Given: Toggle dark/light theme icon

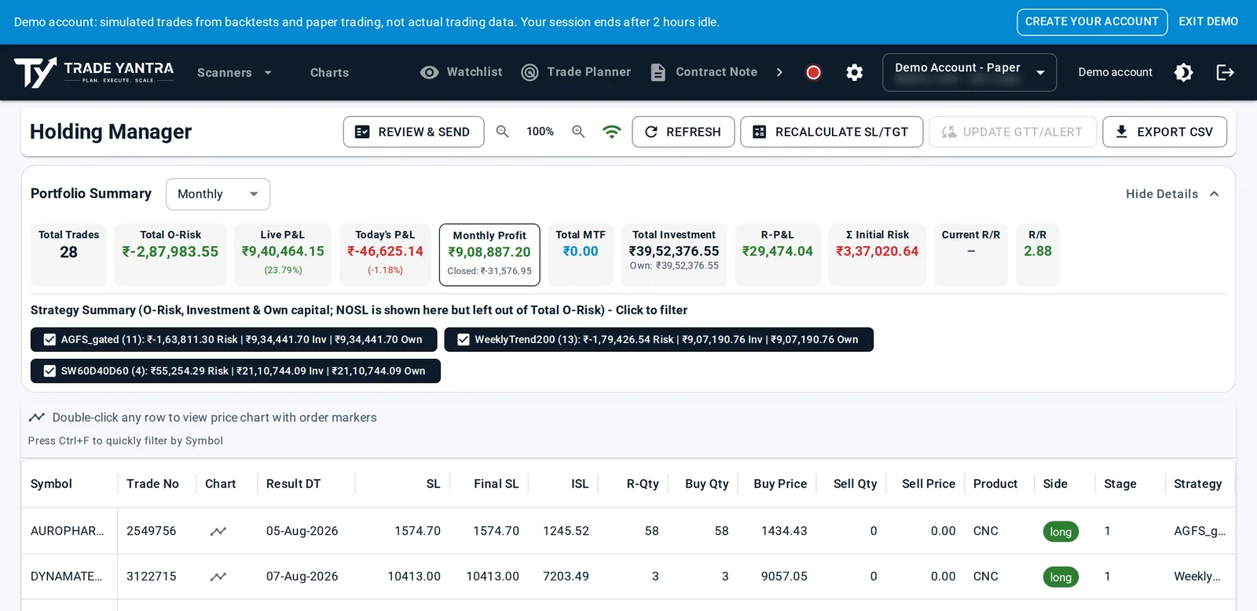Looking at the screenshot, I should pos(1184,72).
